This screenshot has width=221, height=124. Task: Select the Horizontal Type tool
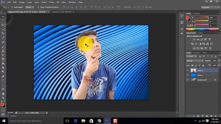(3, 81)
